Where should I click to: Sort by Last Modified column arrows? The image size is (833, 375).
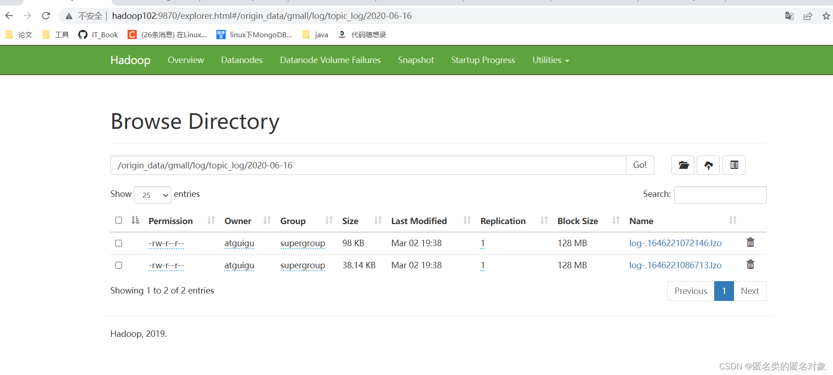467,220
